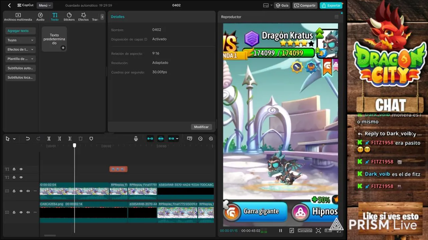Mute the upper video track
428x240 pixels.
click(x=28, y=191)
